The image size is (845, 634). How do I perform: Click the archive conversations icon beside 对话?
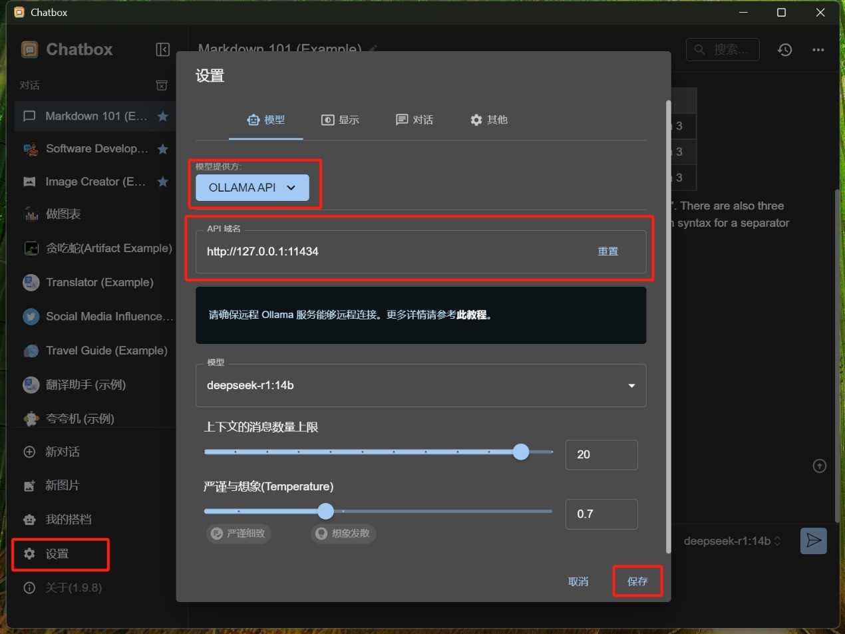162,85
